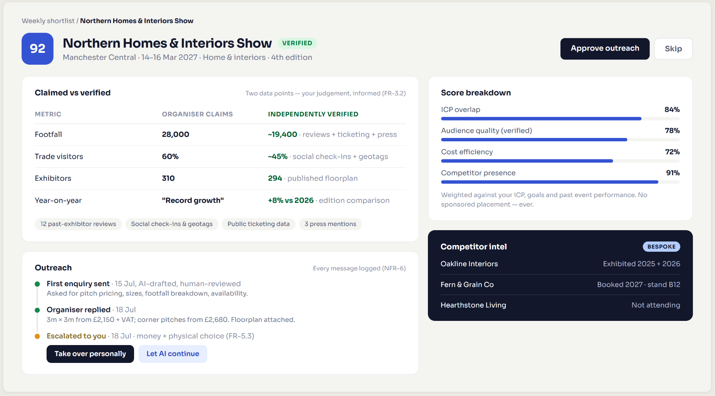Viewport: 715px width, 396px height.
Task: Click the Organiser replied timeline entry
Action: click(171, 315)
